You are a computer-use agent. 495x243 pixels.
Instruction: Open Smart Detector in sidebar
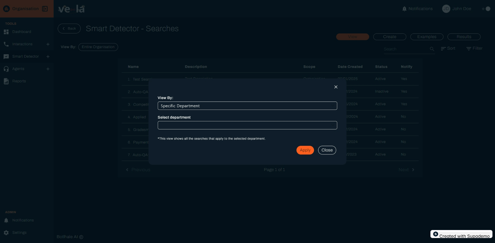pos(25,57)
